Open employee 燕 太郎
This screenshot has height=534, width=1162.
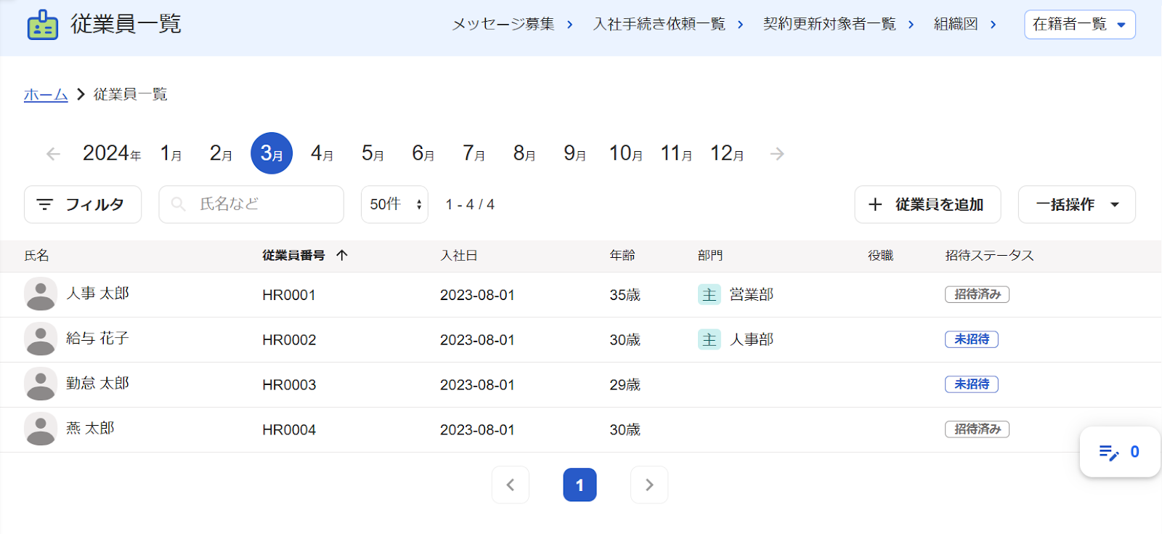tap(90, 428)
